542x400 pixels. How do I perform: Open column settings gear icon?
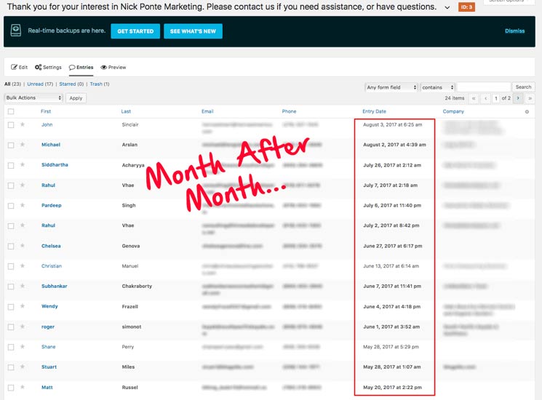(x=527, y=111)
